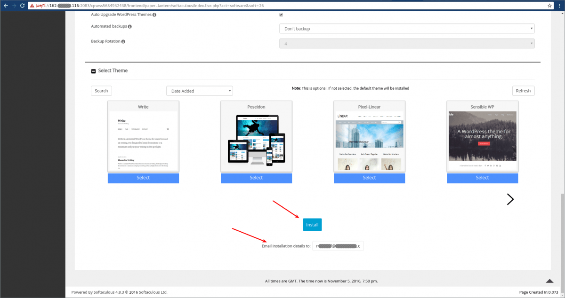Screen dimensions: 565x298
Task: Click the Search button for themes
Action: pos(101,90)
